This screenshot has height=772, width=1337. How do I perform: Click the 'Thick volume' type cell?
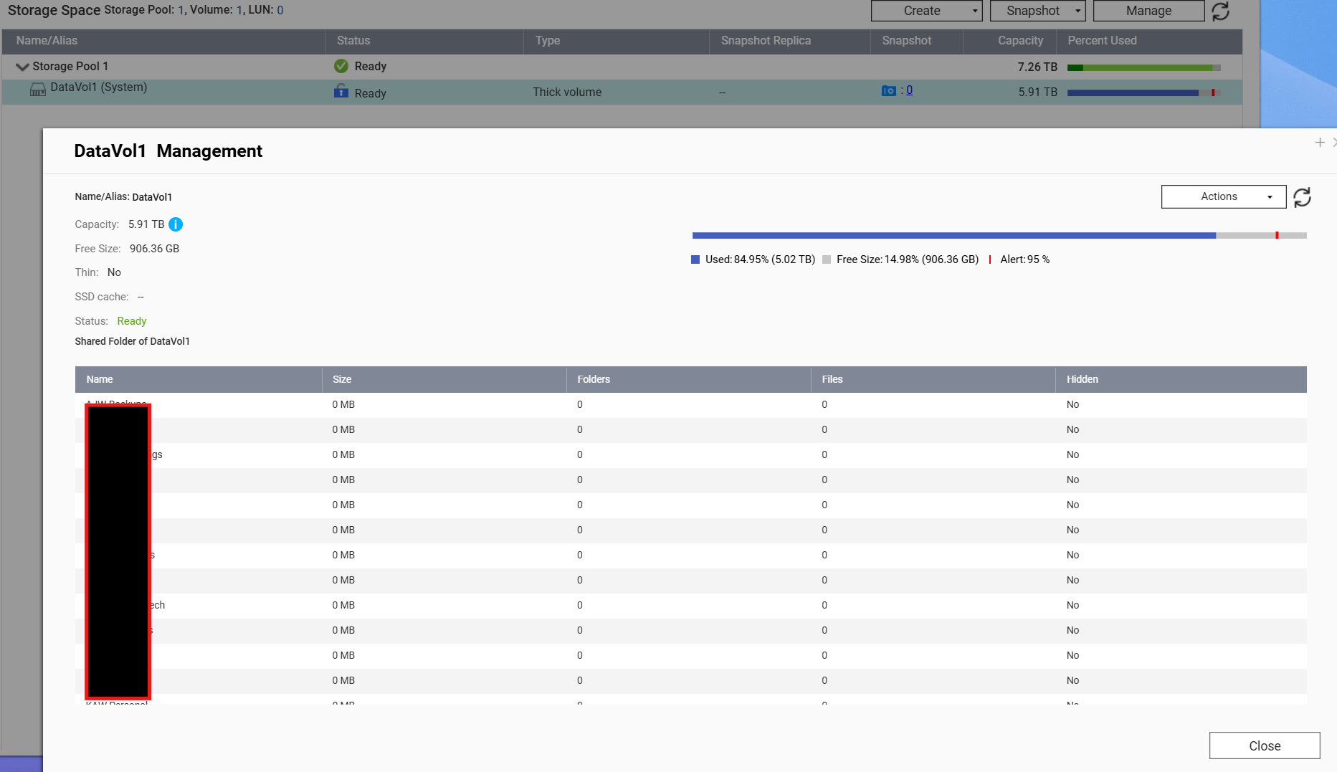(x=567, y=92)
